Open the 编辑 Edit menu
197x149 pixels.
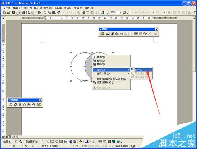point(17,8)
